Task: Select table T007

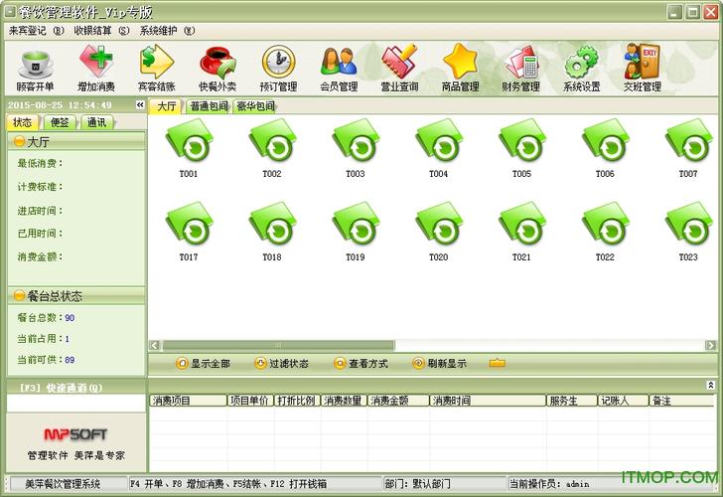Action: point(688,148)
